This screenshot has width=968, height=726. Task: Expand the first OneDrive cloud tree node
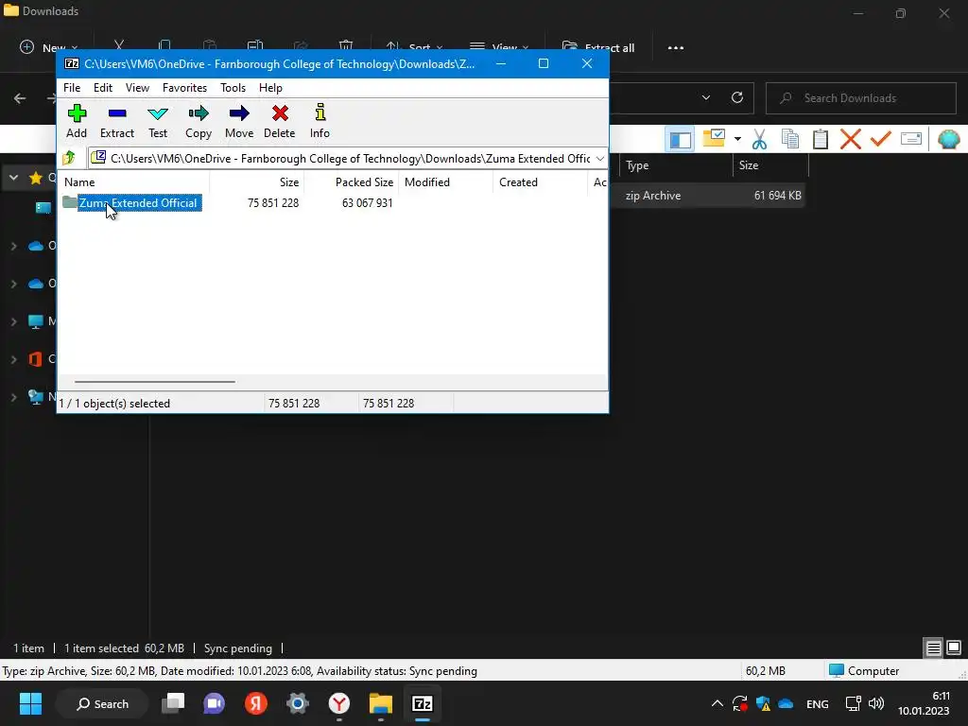click(13, 246)
